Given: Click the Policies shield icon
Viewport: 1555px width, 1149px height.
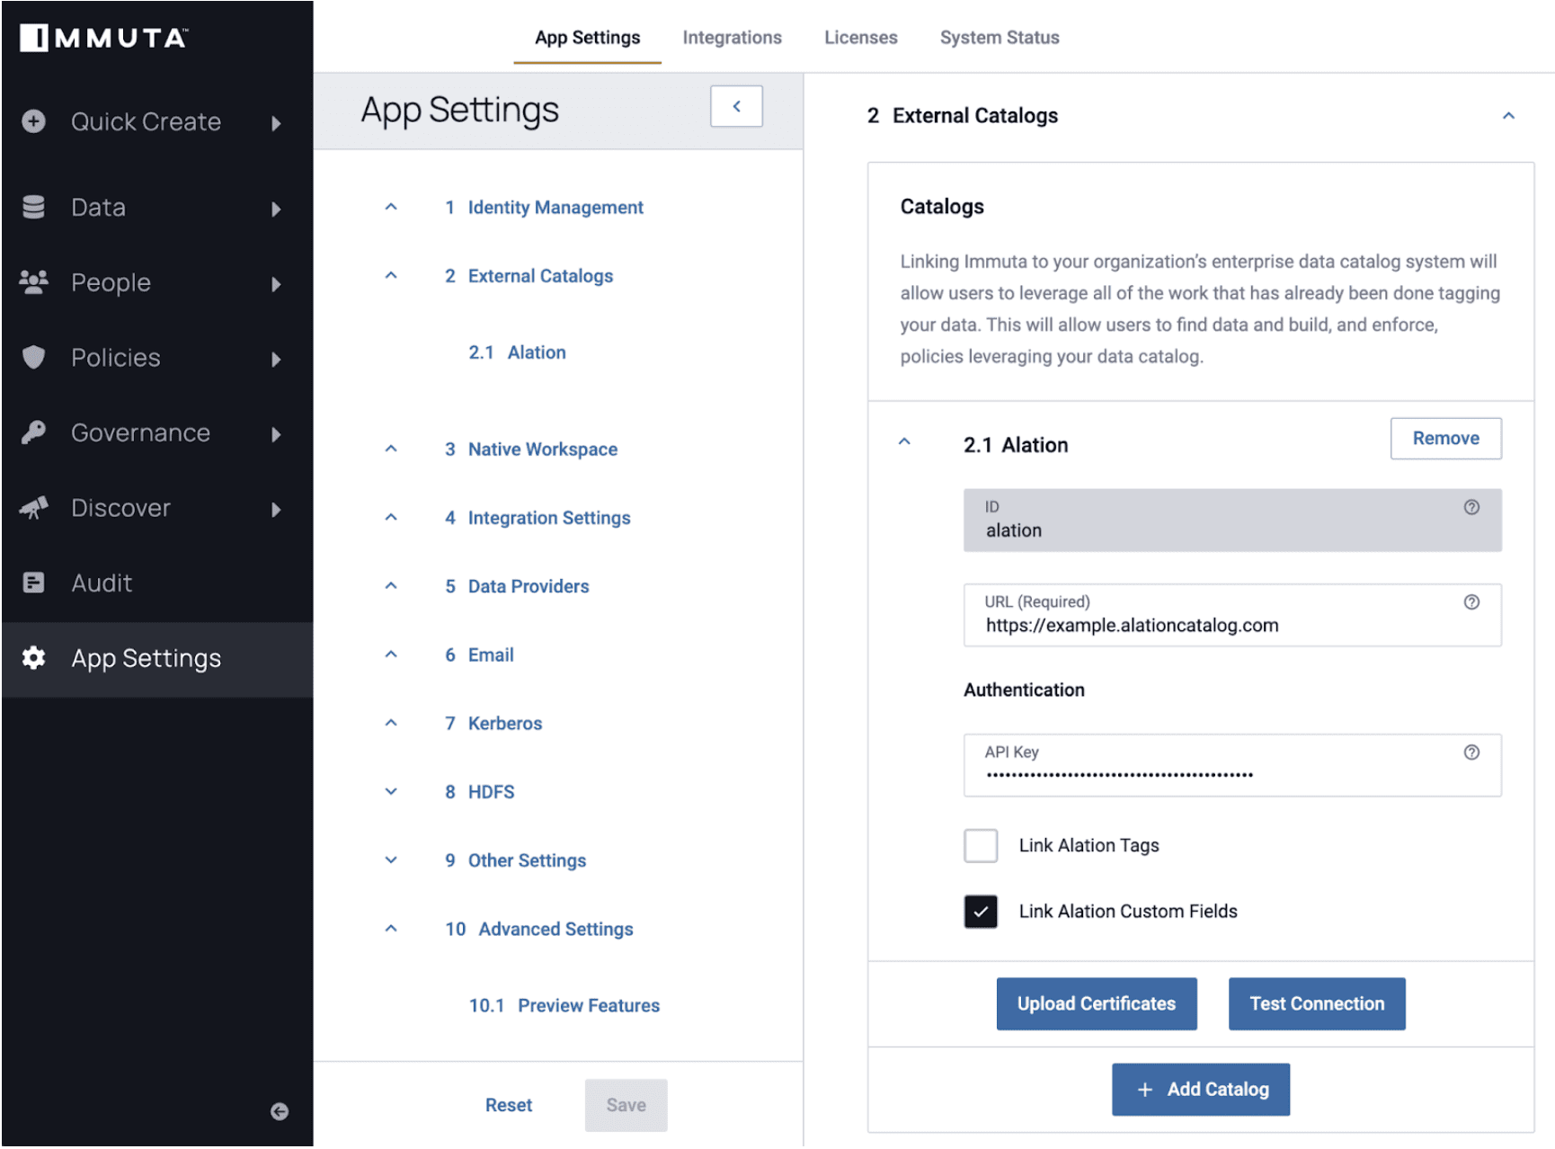Looking at the screenshot, I should click(34, 358).
